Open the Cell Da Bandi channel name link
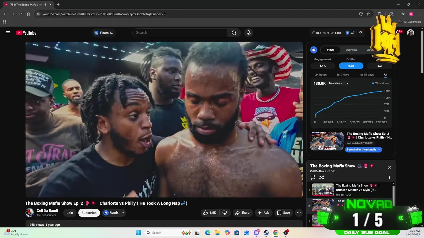 (x=47, y=211)
